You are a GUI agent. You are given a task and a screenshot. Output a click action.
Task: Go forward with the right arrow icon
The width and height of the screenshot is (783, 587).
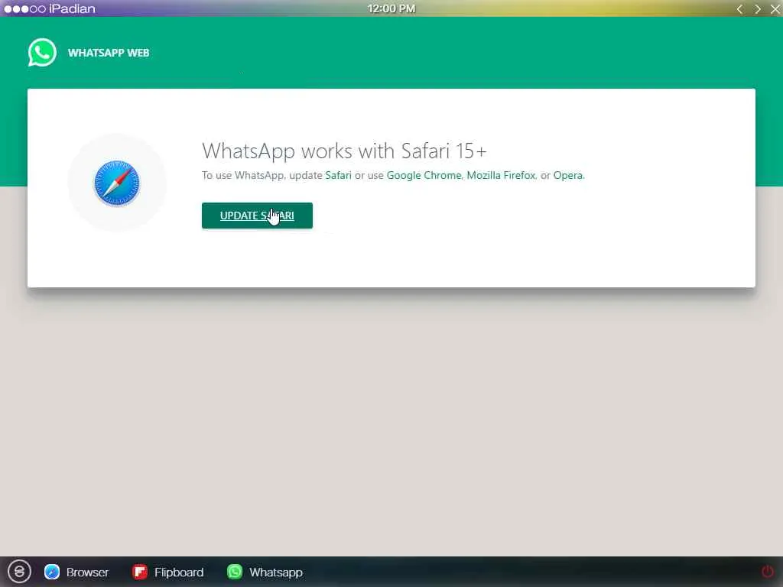758,9
